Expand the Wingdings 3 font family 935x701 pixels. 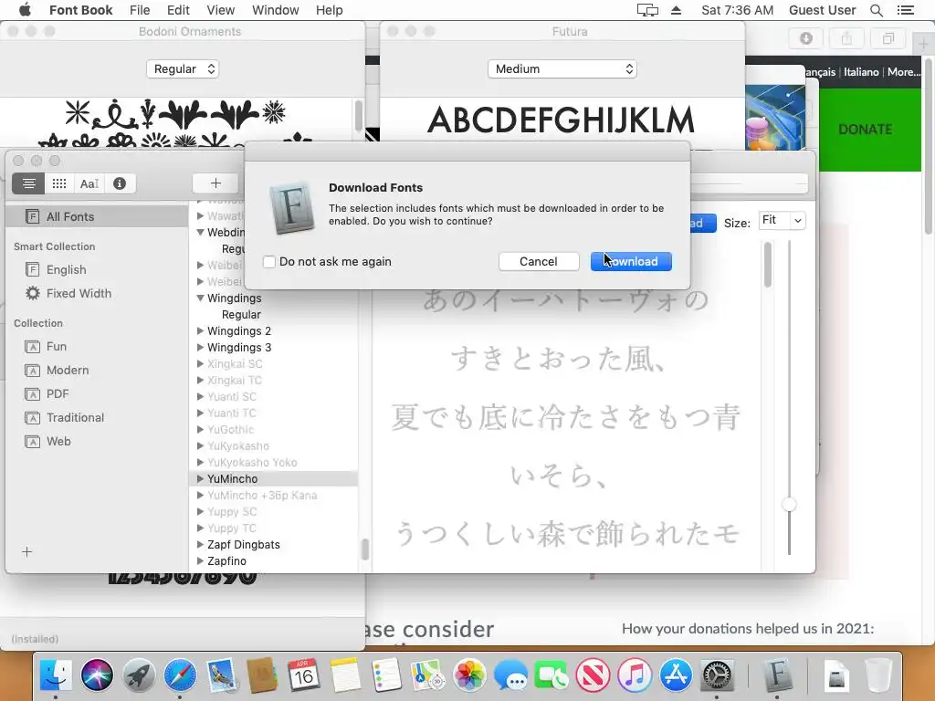(200, 348)
